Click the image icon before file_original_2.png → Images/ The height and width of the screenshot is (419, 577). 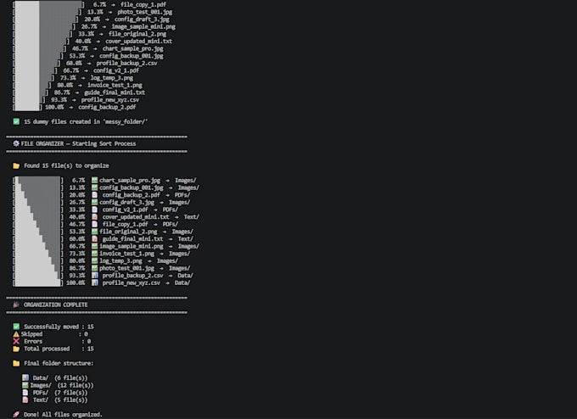click(94, 232)
